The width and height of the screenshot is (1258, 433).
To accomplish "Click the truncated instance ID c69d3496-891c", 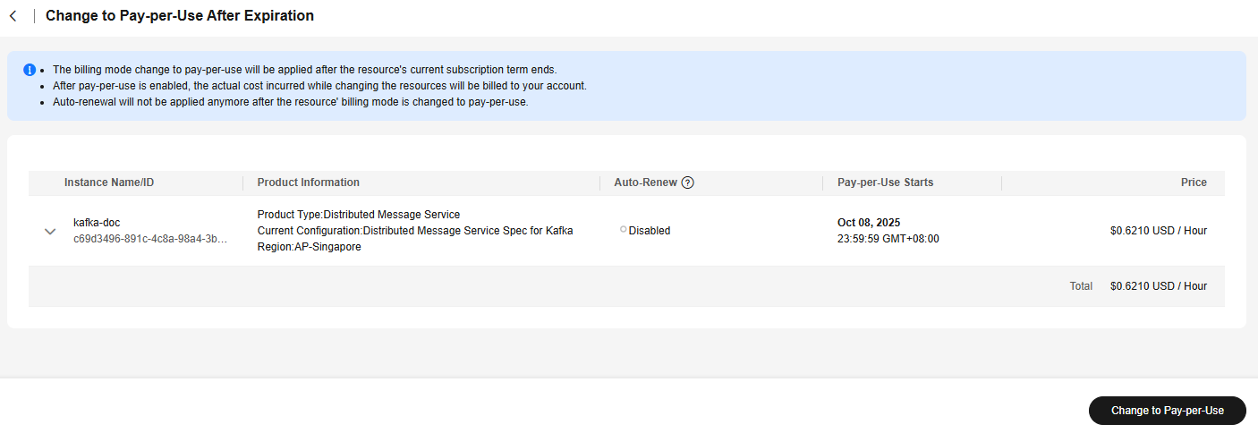I will coord(150,240).
